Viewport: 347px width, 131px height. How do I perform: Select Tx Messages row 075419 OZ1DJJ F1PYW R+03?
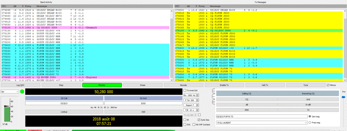point(259,51)
